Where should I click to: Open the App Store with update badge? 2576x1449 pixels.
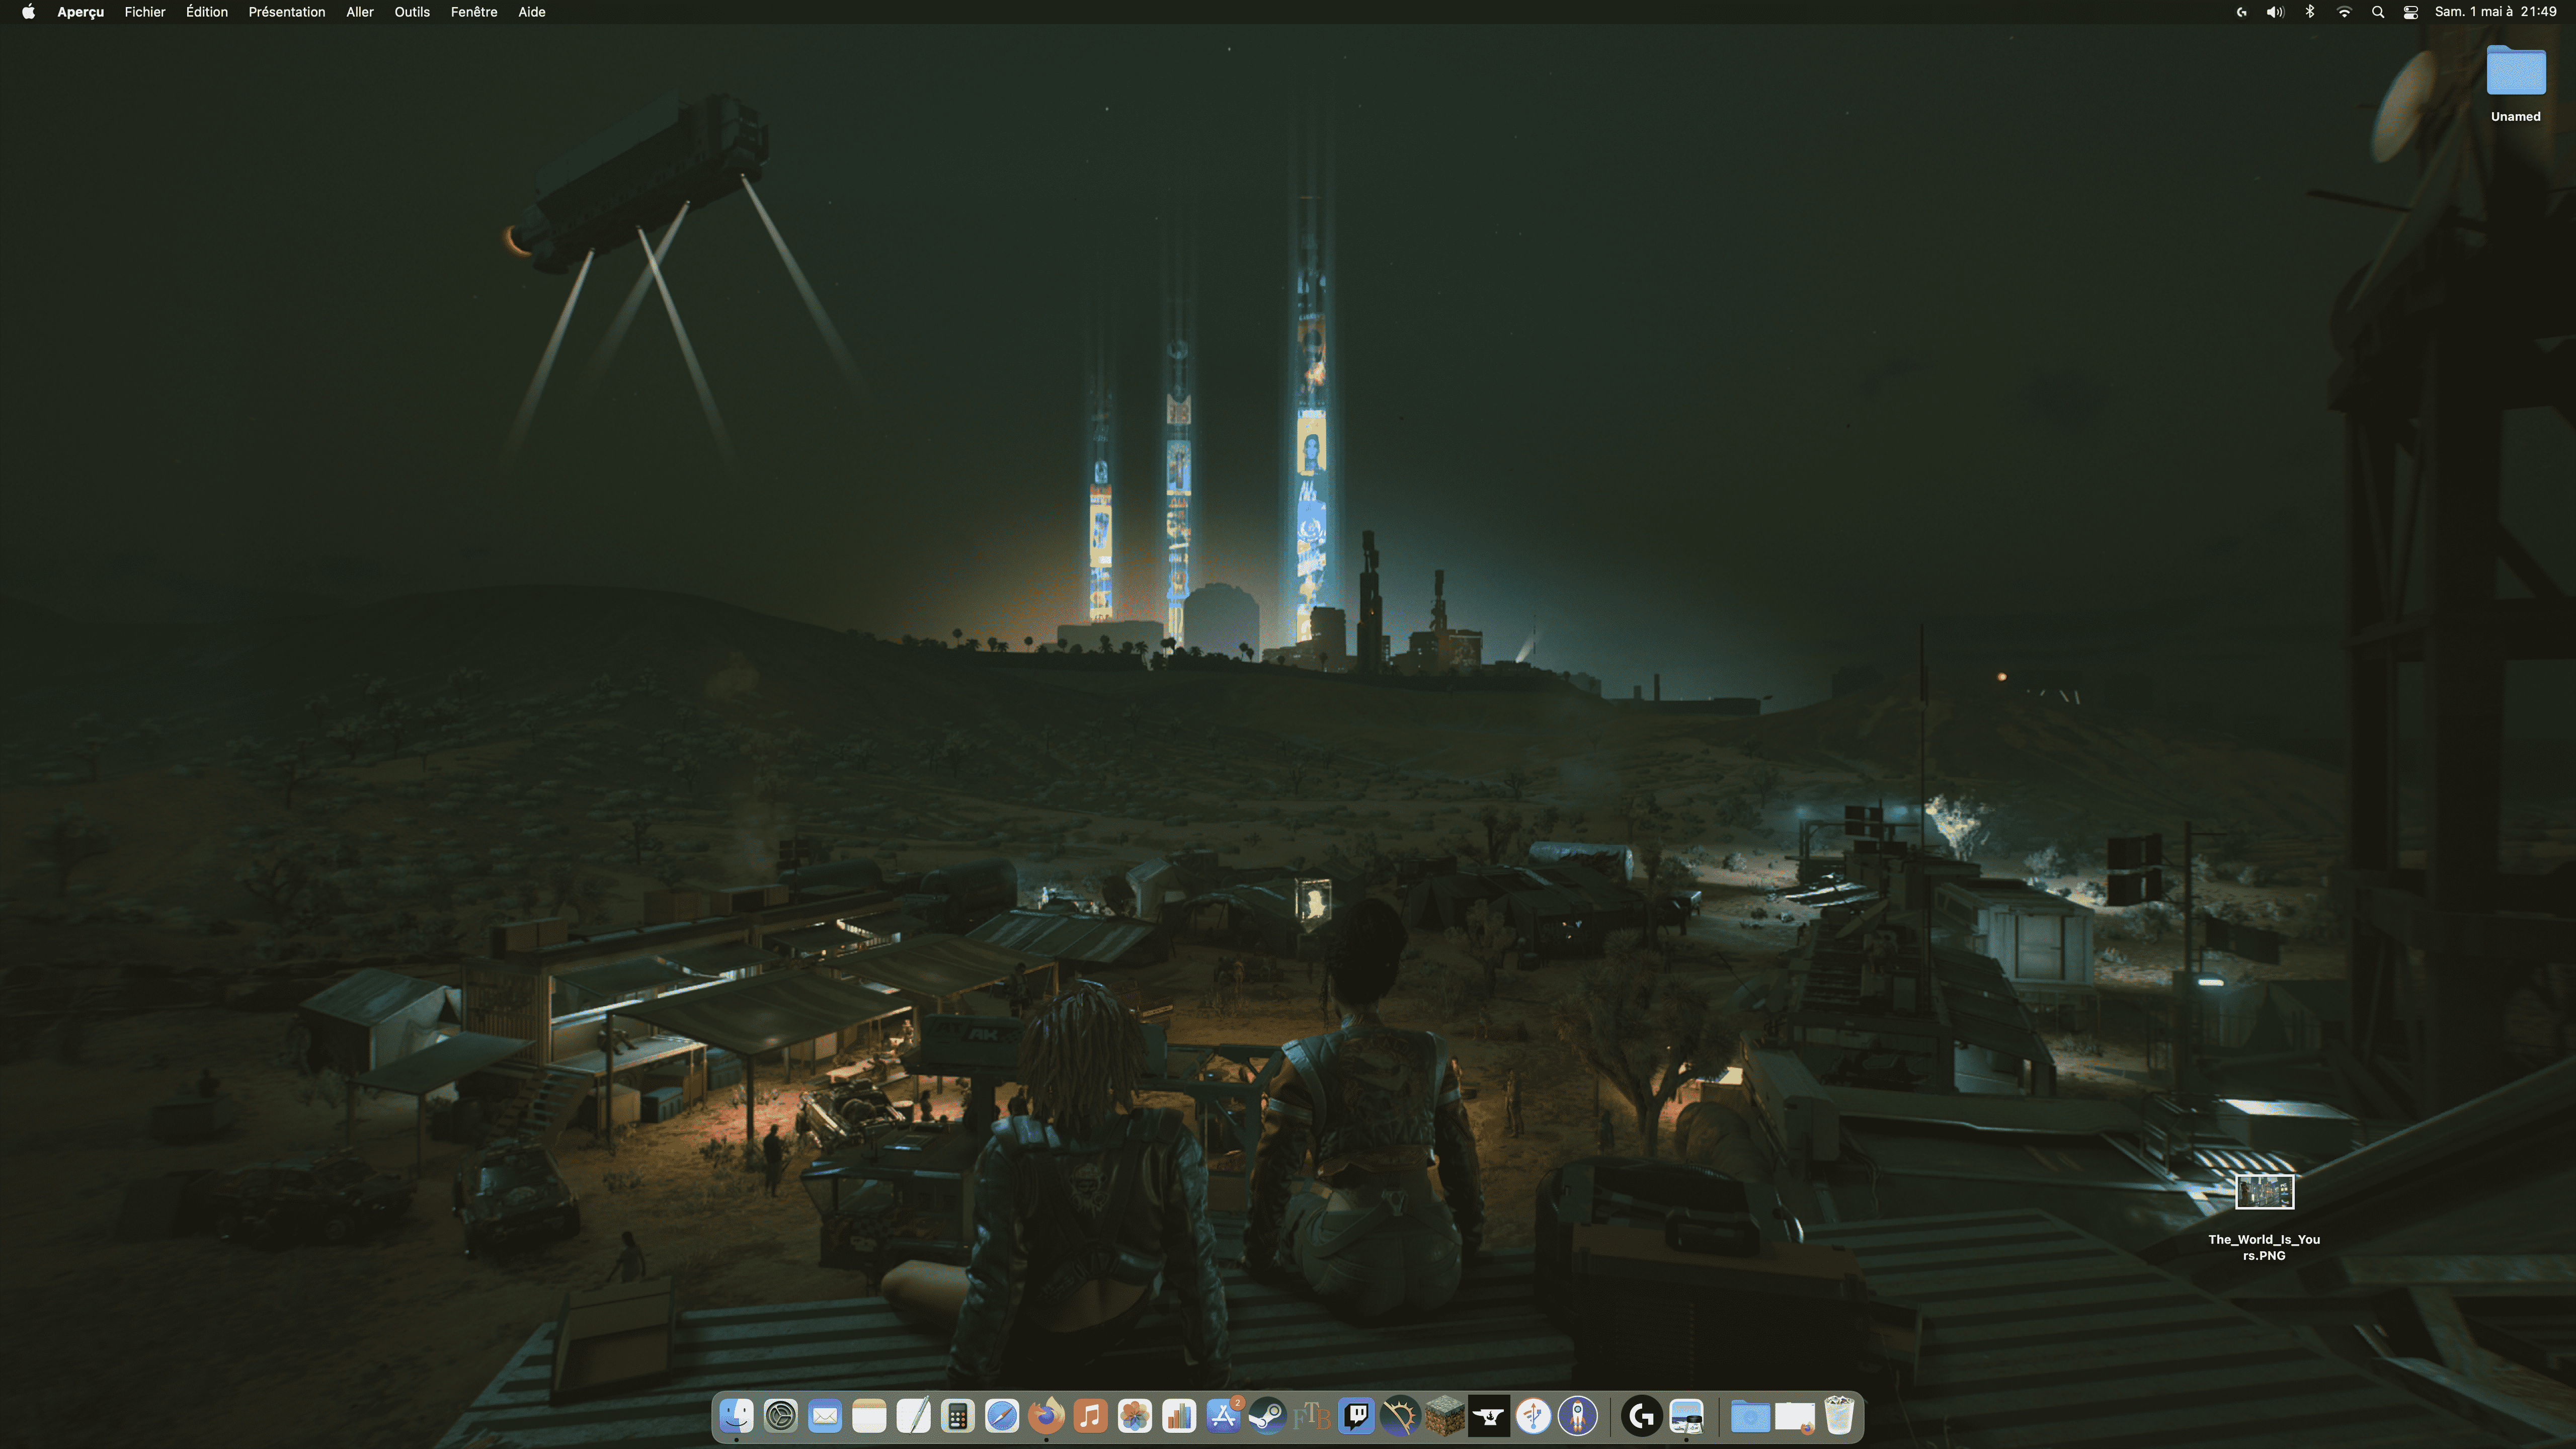(x=1223, y=1416)
